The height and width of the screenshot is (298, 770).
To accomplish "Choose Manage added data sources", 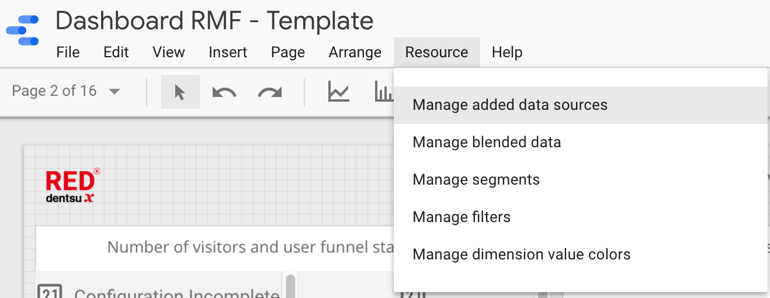I will pyautogui.click(x=509, y=105).
